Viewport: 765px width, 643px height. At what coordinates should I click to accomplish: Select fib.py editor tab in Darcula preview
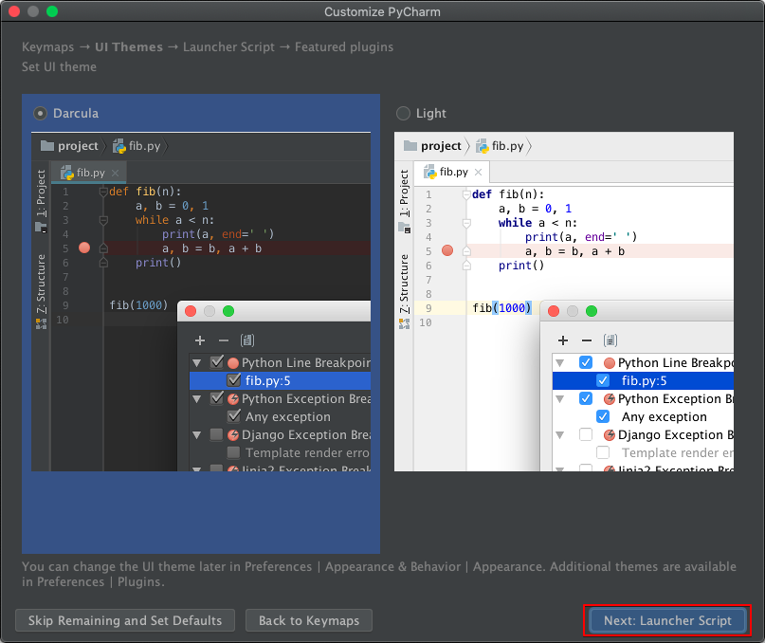click(x=91, y=173)
